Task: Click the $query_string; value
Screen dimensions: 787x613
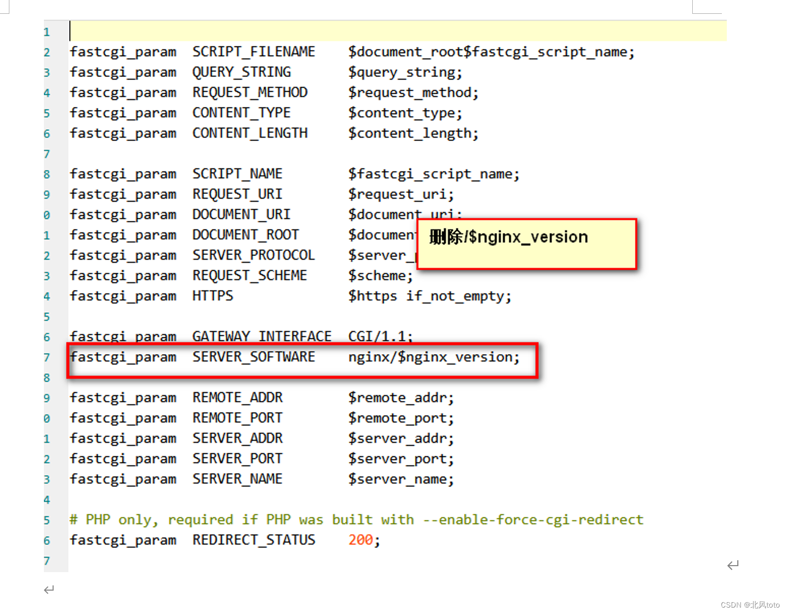Action: coord(405,73)
